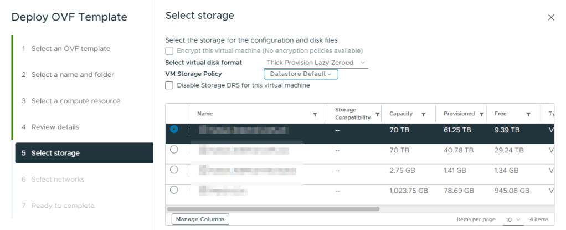Pick the 1,023.75 GB capacity datastore
This screenshot has width=566, height=230.
[x=174, y=190]
